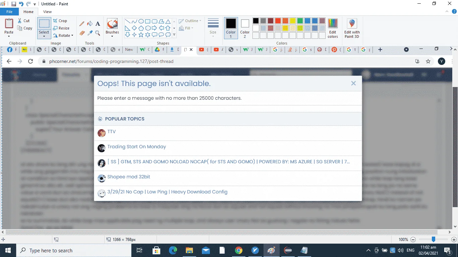
Task: Save using the quick access floppy icon
Action: [14, 4]
